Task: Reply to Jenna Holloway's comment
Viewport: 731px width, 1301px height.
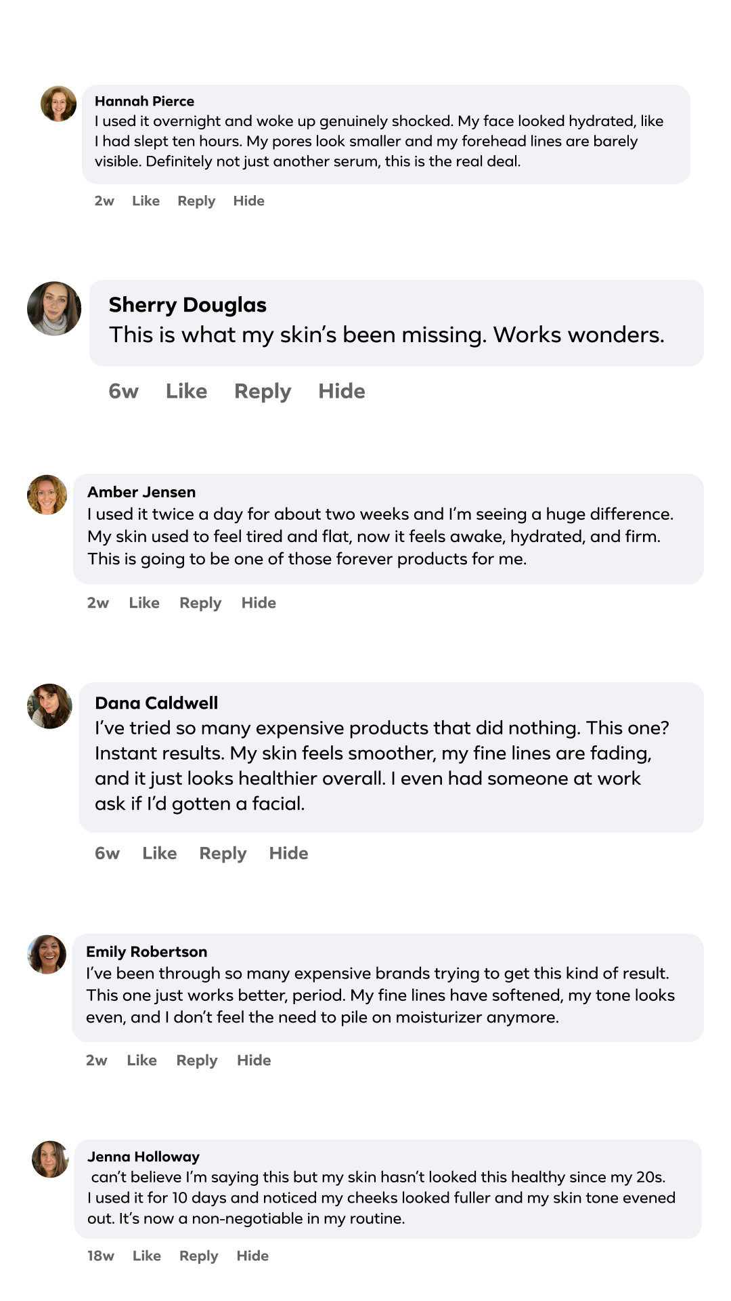Action: [x=198, y=1256]
